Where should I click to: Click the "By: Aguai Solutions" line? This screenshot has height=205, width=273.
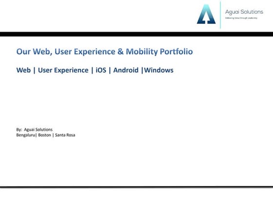[34, 129]
